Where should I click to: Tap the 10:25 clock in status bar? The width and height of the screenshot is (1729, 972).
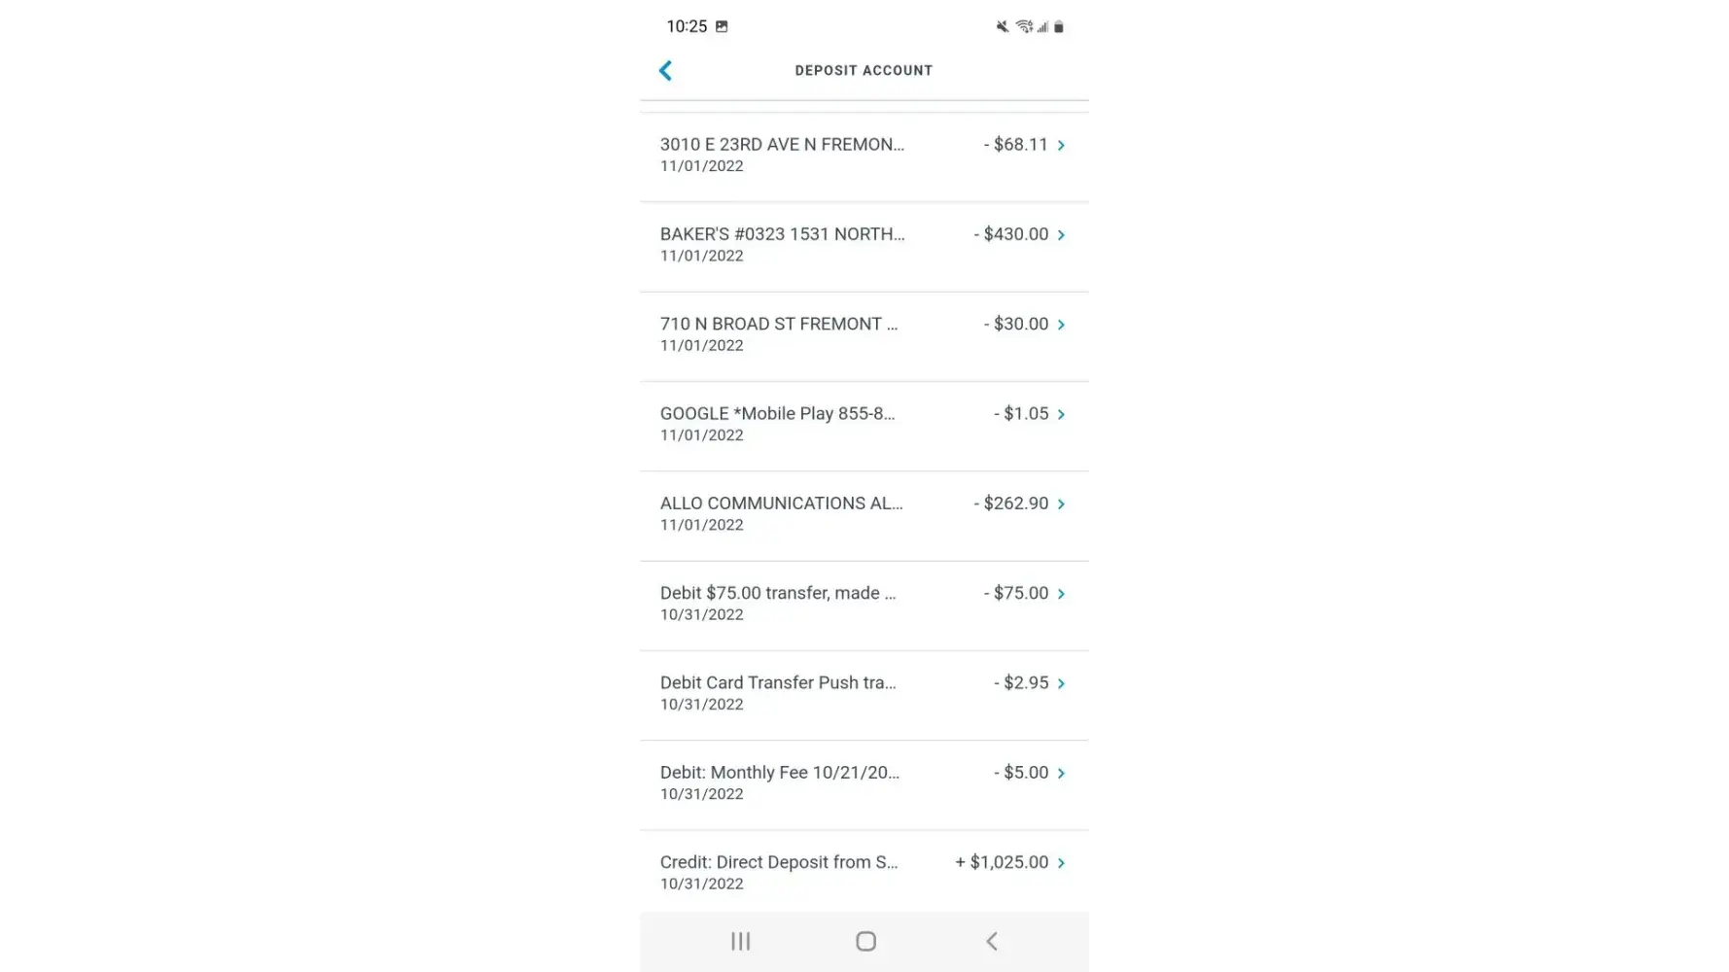687,26
